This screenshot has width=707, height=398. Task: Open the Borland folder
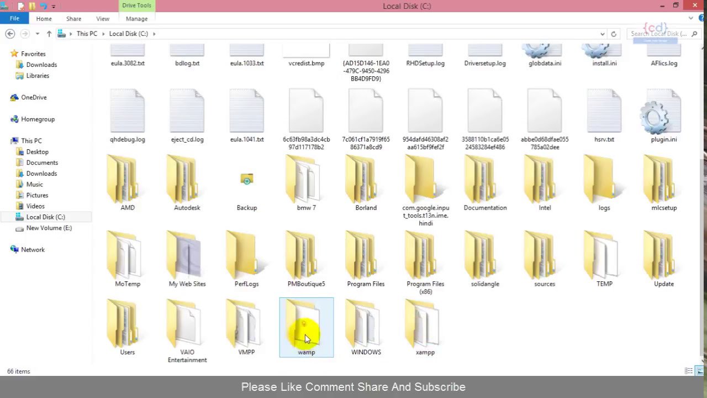(366, 182)
